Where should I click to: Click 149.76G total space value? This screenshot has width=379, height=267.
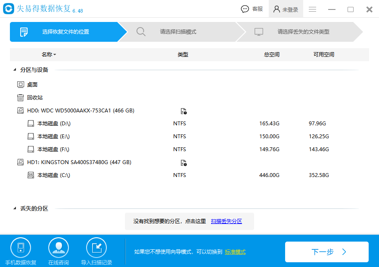click(x=269, y=149)
